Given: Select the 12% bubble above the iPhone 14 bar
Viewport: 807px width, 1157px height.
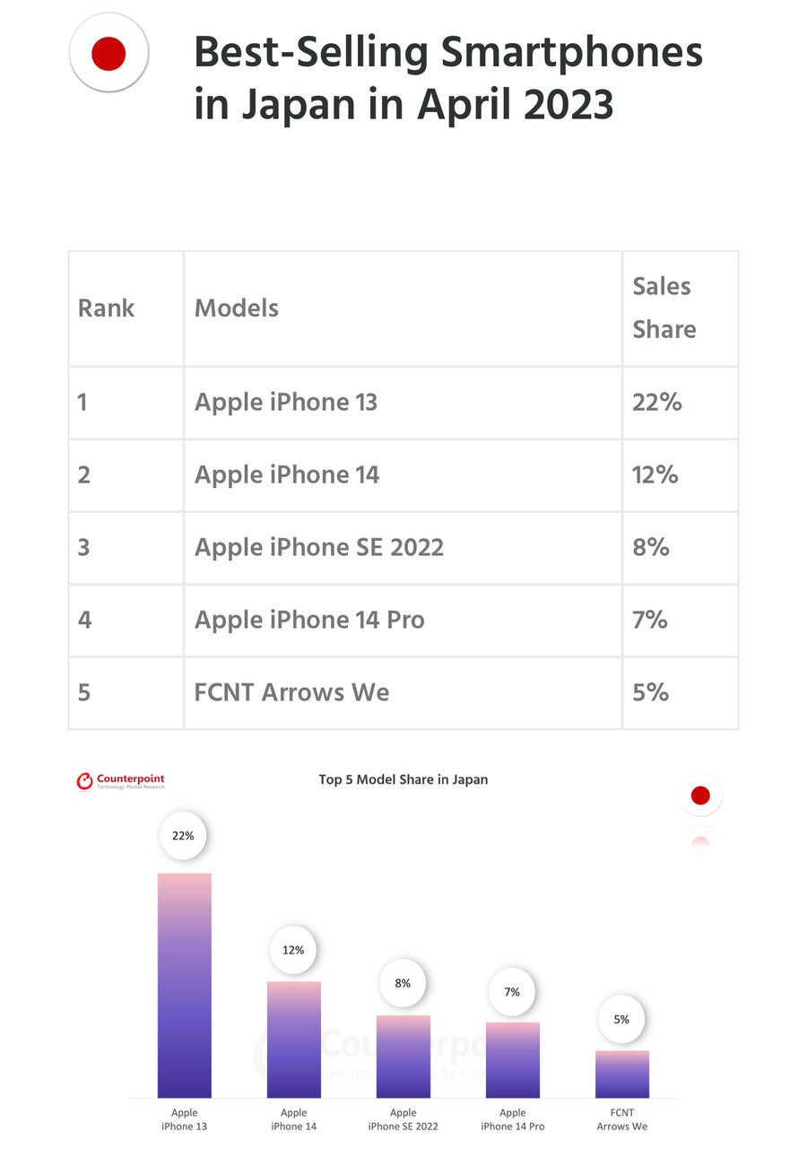Looking at the screenshot, I should pyautogui.click(x=293, y=950).
